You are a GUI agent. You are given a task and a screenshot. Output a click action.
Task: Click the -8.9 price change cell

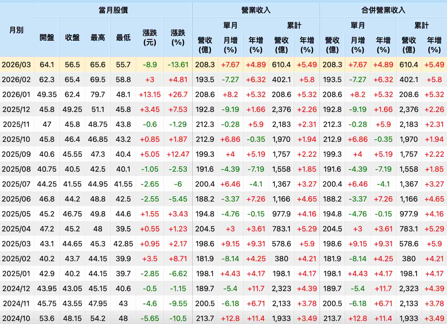point(150,65)
